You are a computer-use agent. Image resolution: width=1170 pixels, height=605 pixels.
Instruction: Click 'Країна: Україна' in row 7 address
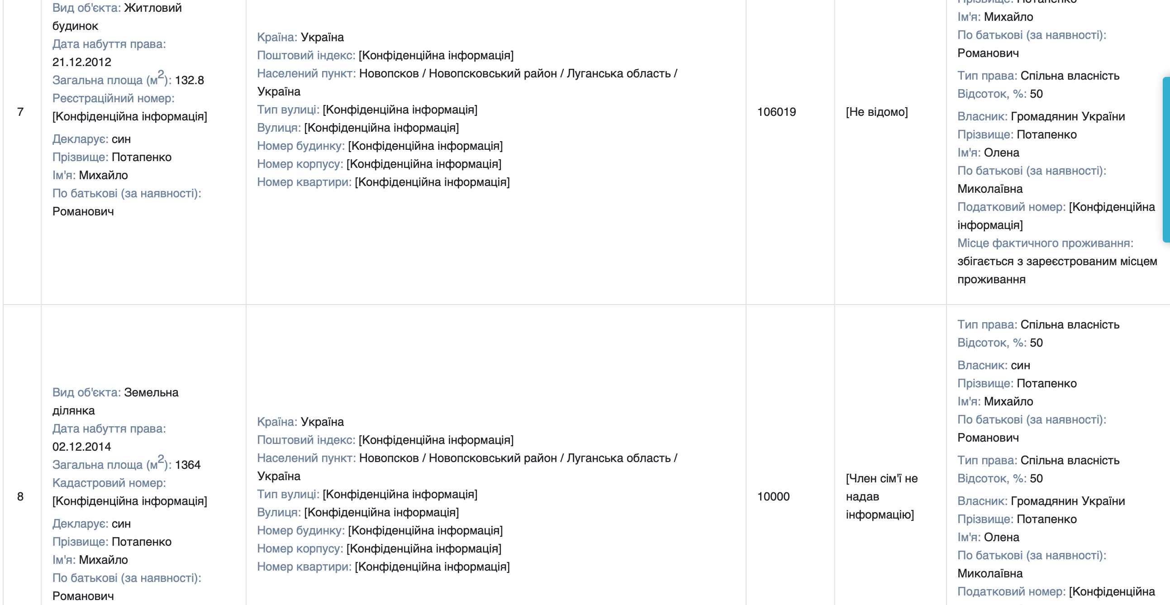300,37
